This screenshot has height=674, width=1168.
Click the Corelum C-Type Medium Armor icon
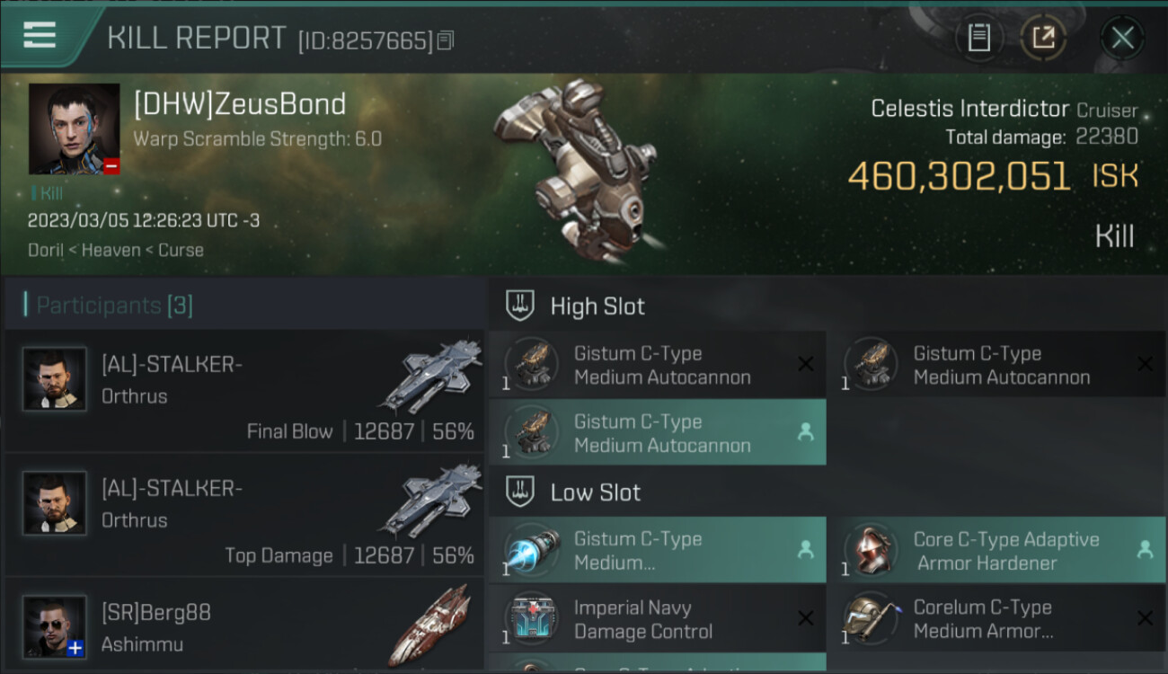pos(872,619)
